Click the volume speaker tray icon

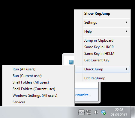pos(96,113)
